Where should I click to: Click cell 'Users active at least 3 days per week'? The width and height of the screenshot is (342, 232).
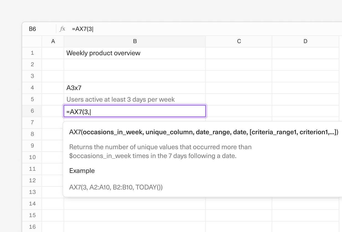[135, 99]
